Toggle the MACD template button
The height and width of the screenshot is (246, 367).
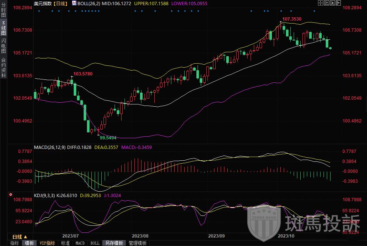[80, 243]
